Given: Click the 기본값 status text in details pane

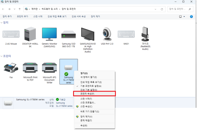Looking at the screenshot, I should tap(62, 100).
